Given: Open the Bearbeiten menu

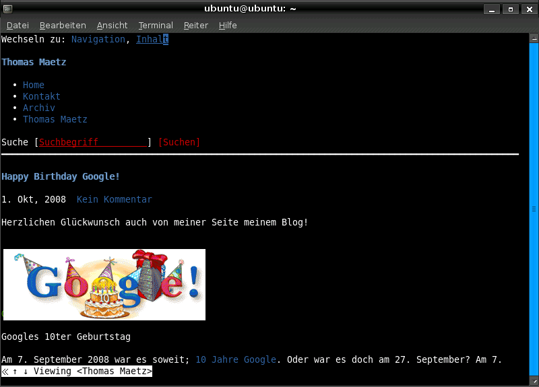Looking at the screenshot, I should point(63,26).
